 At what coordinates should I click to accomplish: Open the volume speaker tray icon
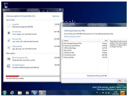(109, 93)
